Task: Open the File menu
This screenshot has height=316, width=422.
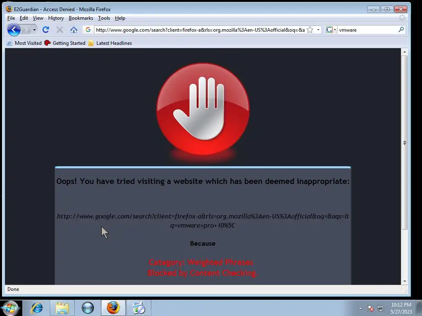Action: (11, 18)
